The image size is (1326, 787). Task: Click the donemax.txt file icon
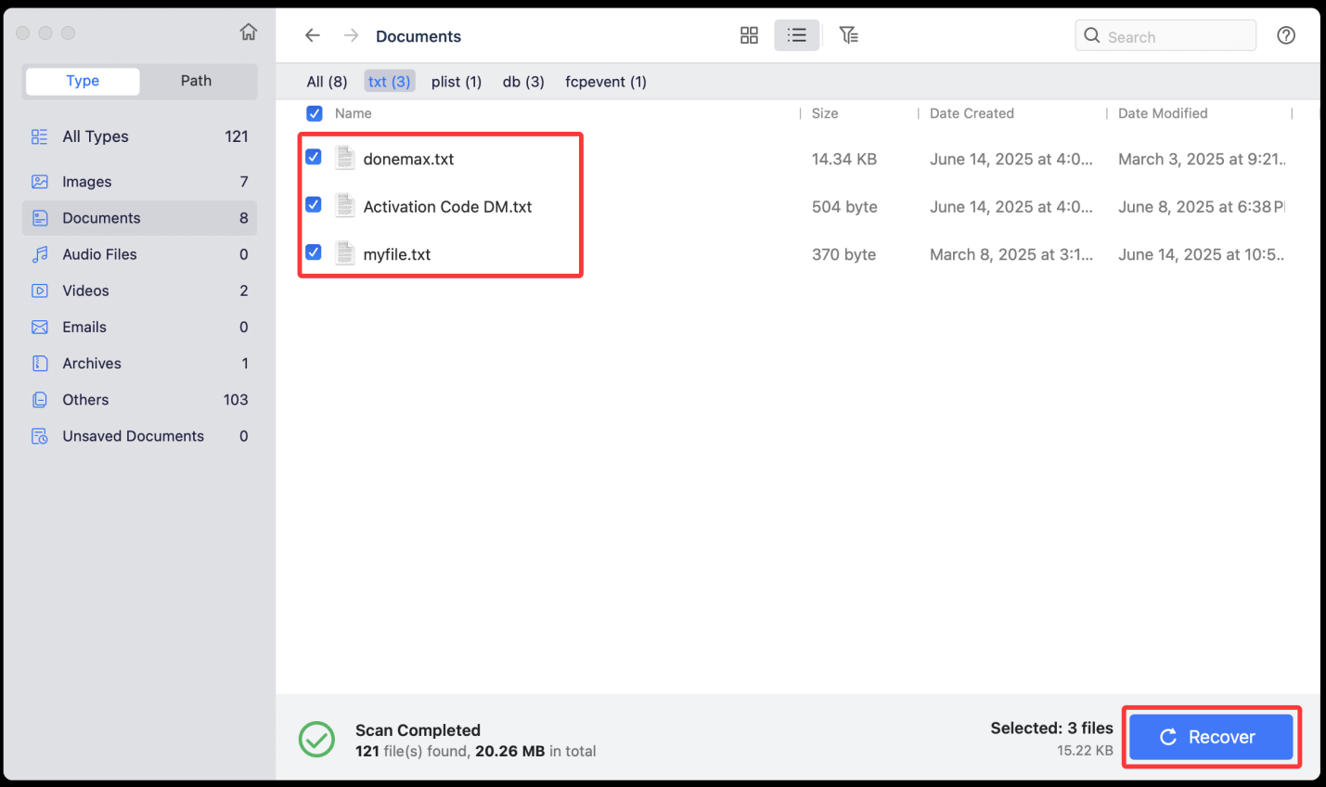click(x=345, y=159)
